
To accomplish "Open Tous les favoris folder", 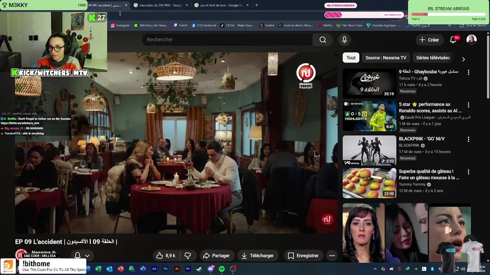I will (x=473, y=26).
